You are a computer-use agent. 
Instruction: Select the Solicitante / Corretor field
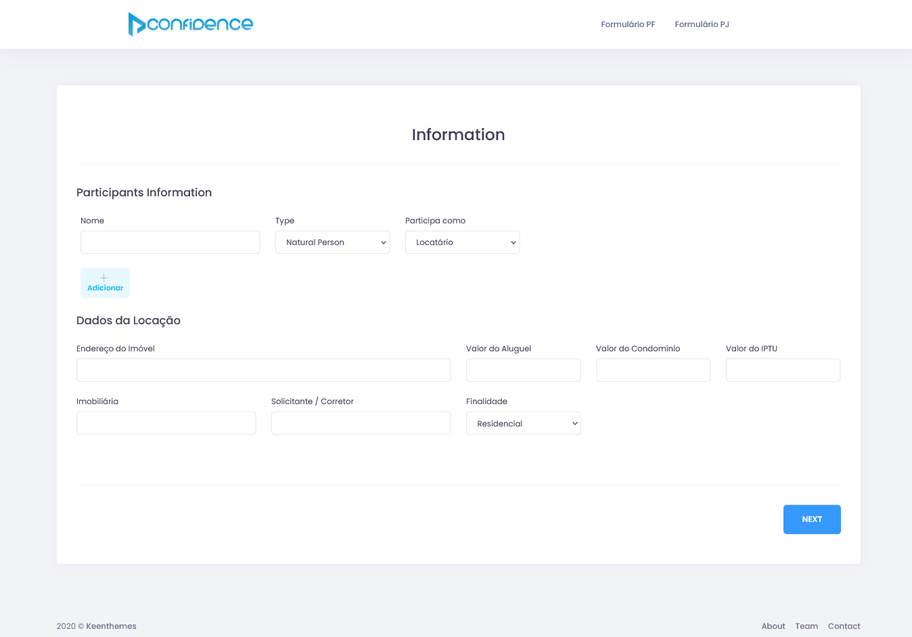tap(361, 423)
